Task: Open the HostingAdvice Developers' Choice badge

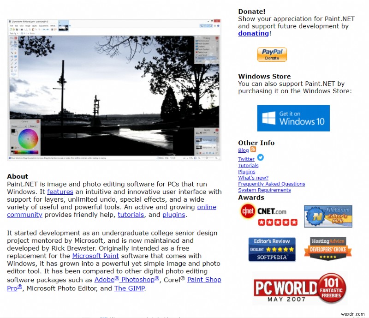Action: (328, 248)
